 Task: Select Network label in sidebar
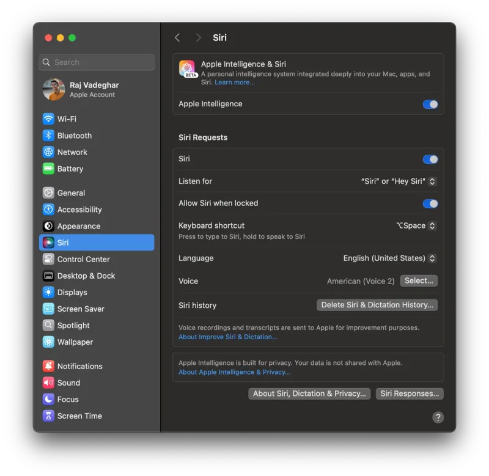pos(72,152)
